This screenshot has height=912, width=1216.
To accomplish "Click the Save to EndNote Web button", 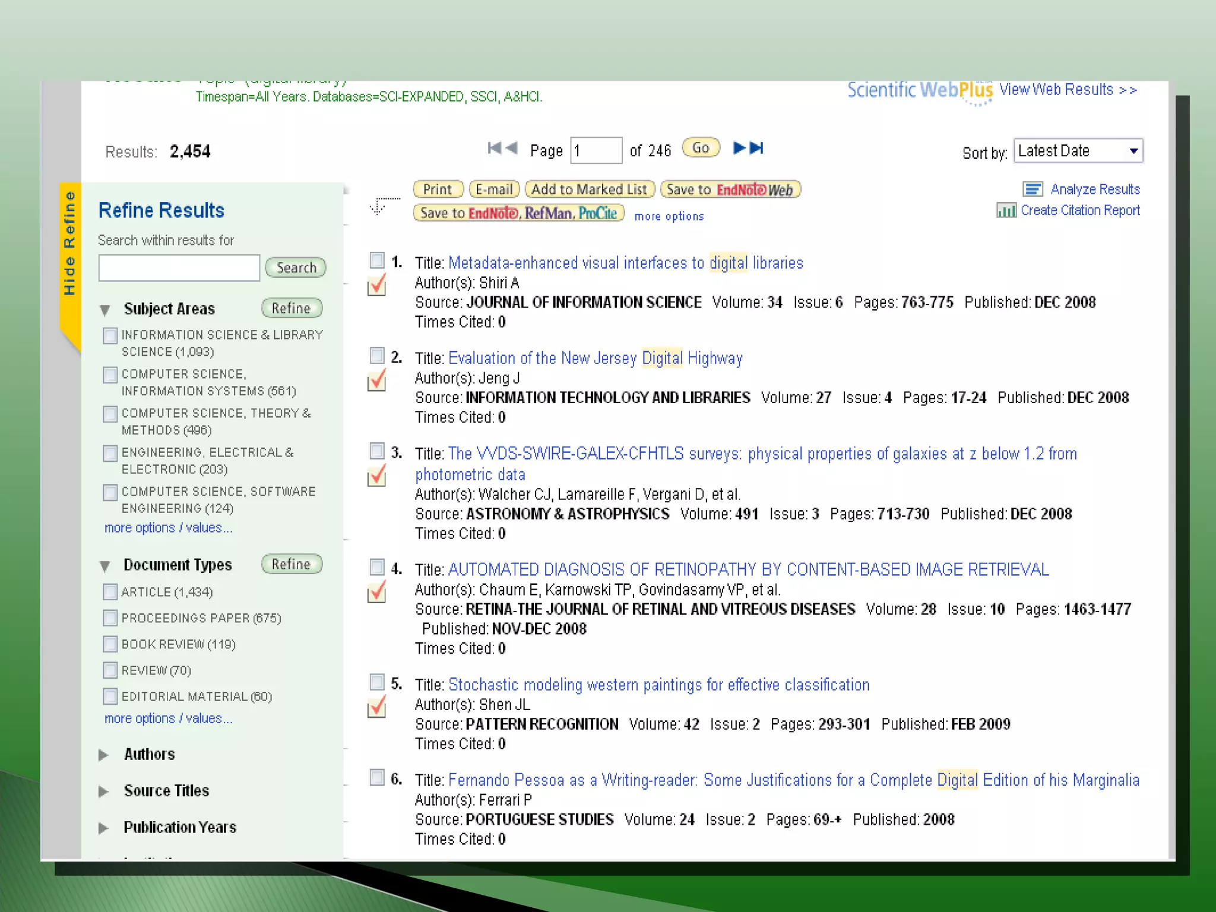I will (x=730, y=189).
